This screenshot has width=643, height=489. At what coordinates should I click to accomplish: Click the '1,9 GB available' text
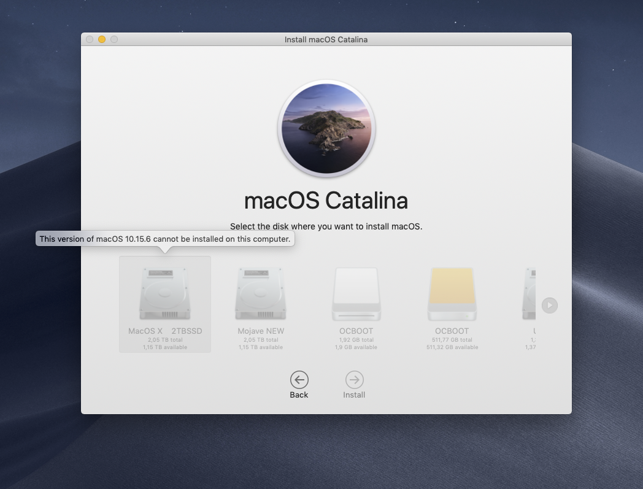pos(356,347)
